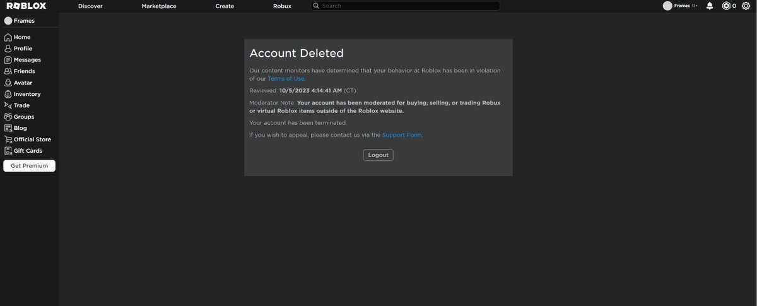Image resolution: width=757 pixels, height=306 pixels.
Task: Select the Profile sidebar label
Action: coord(23,49)
